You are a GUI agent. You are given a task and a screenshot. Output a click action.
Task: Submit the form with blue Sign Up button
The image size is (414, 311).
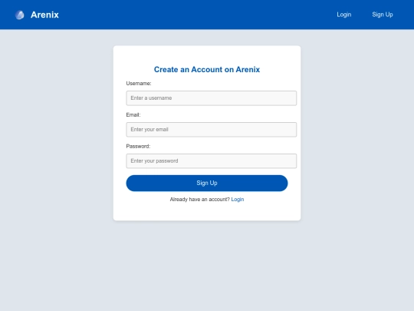click(207, 183)
